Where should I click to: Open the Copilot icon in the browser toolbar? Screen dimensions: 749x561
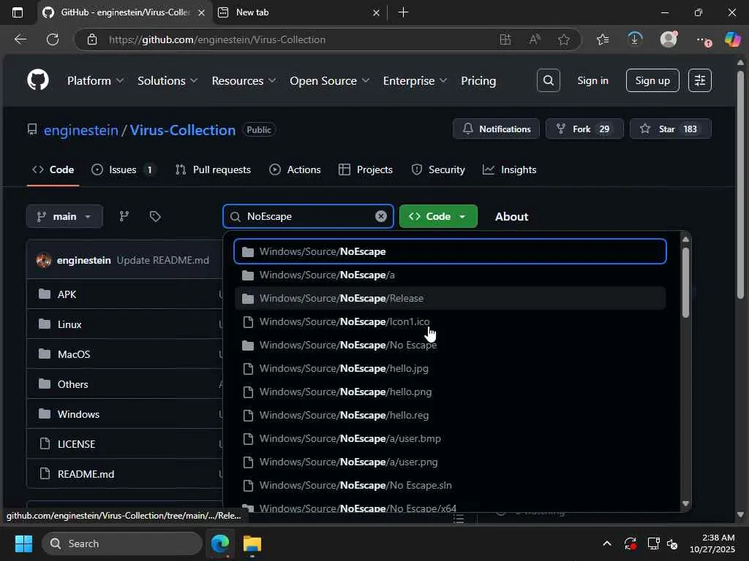click(732, 39)
